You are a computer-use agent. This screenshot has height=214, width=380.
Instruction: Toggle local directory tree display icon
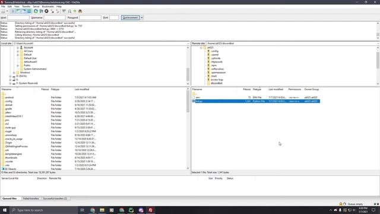point(18,11)
